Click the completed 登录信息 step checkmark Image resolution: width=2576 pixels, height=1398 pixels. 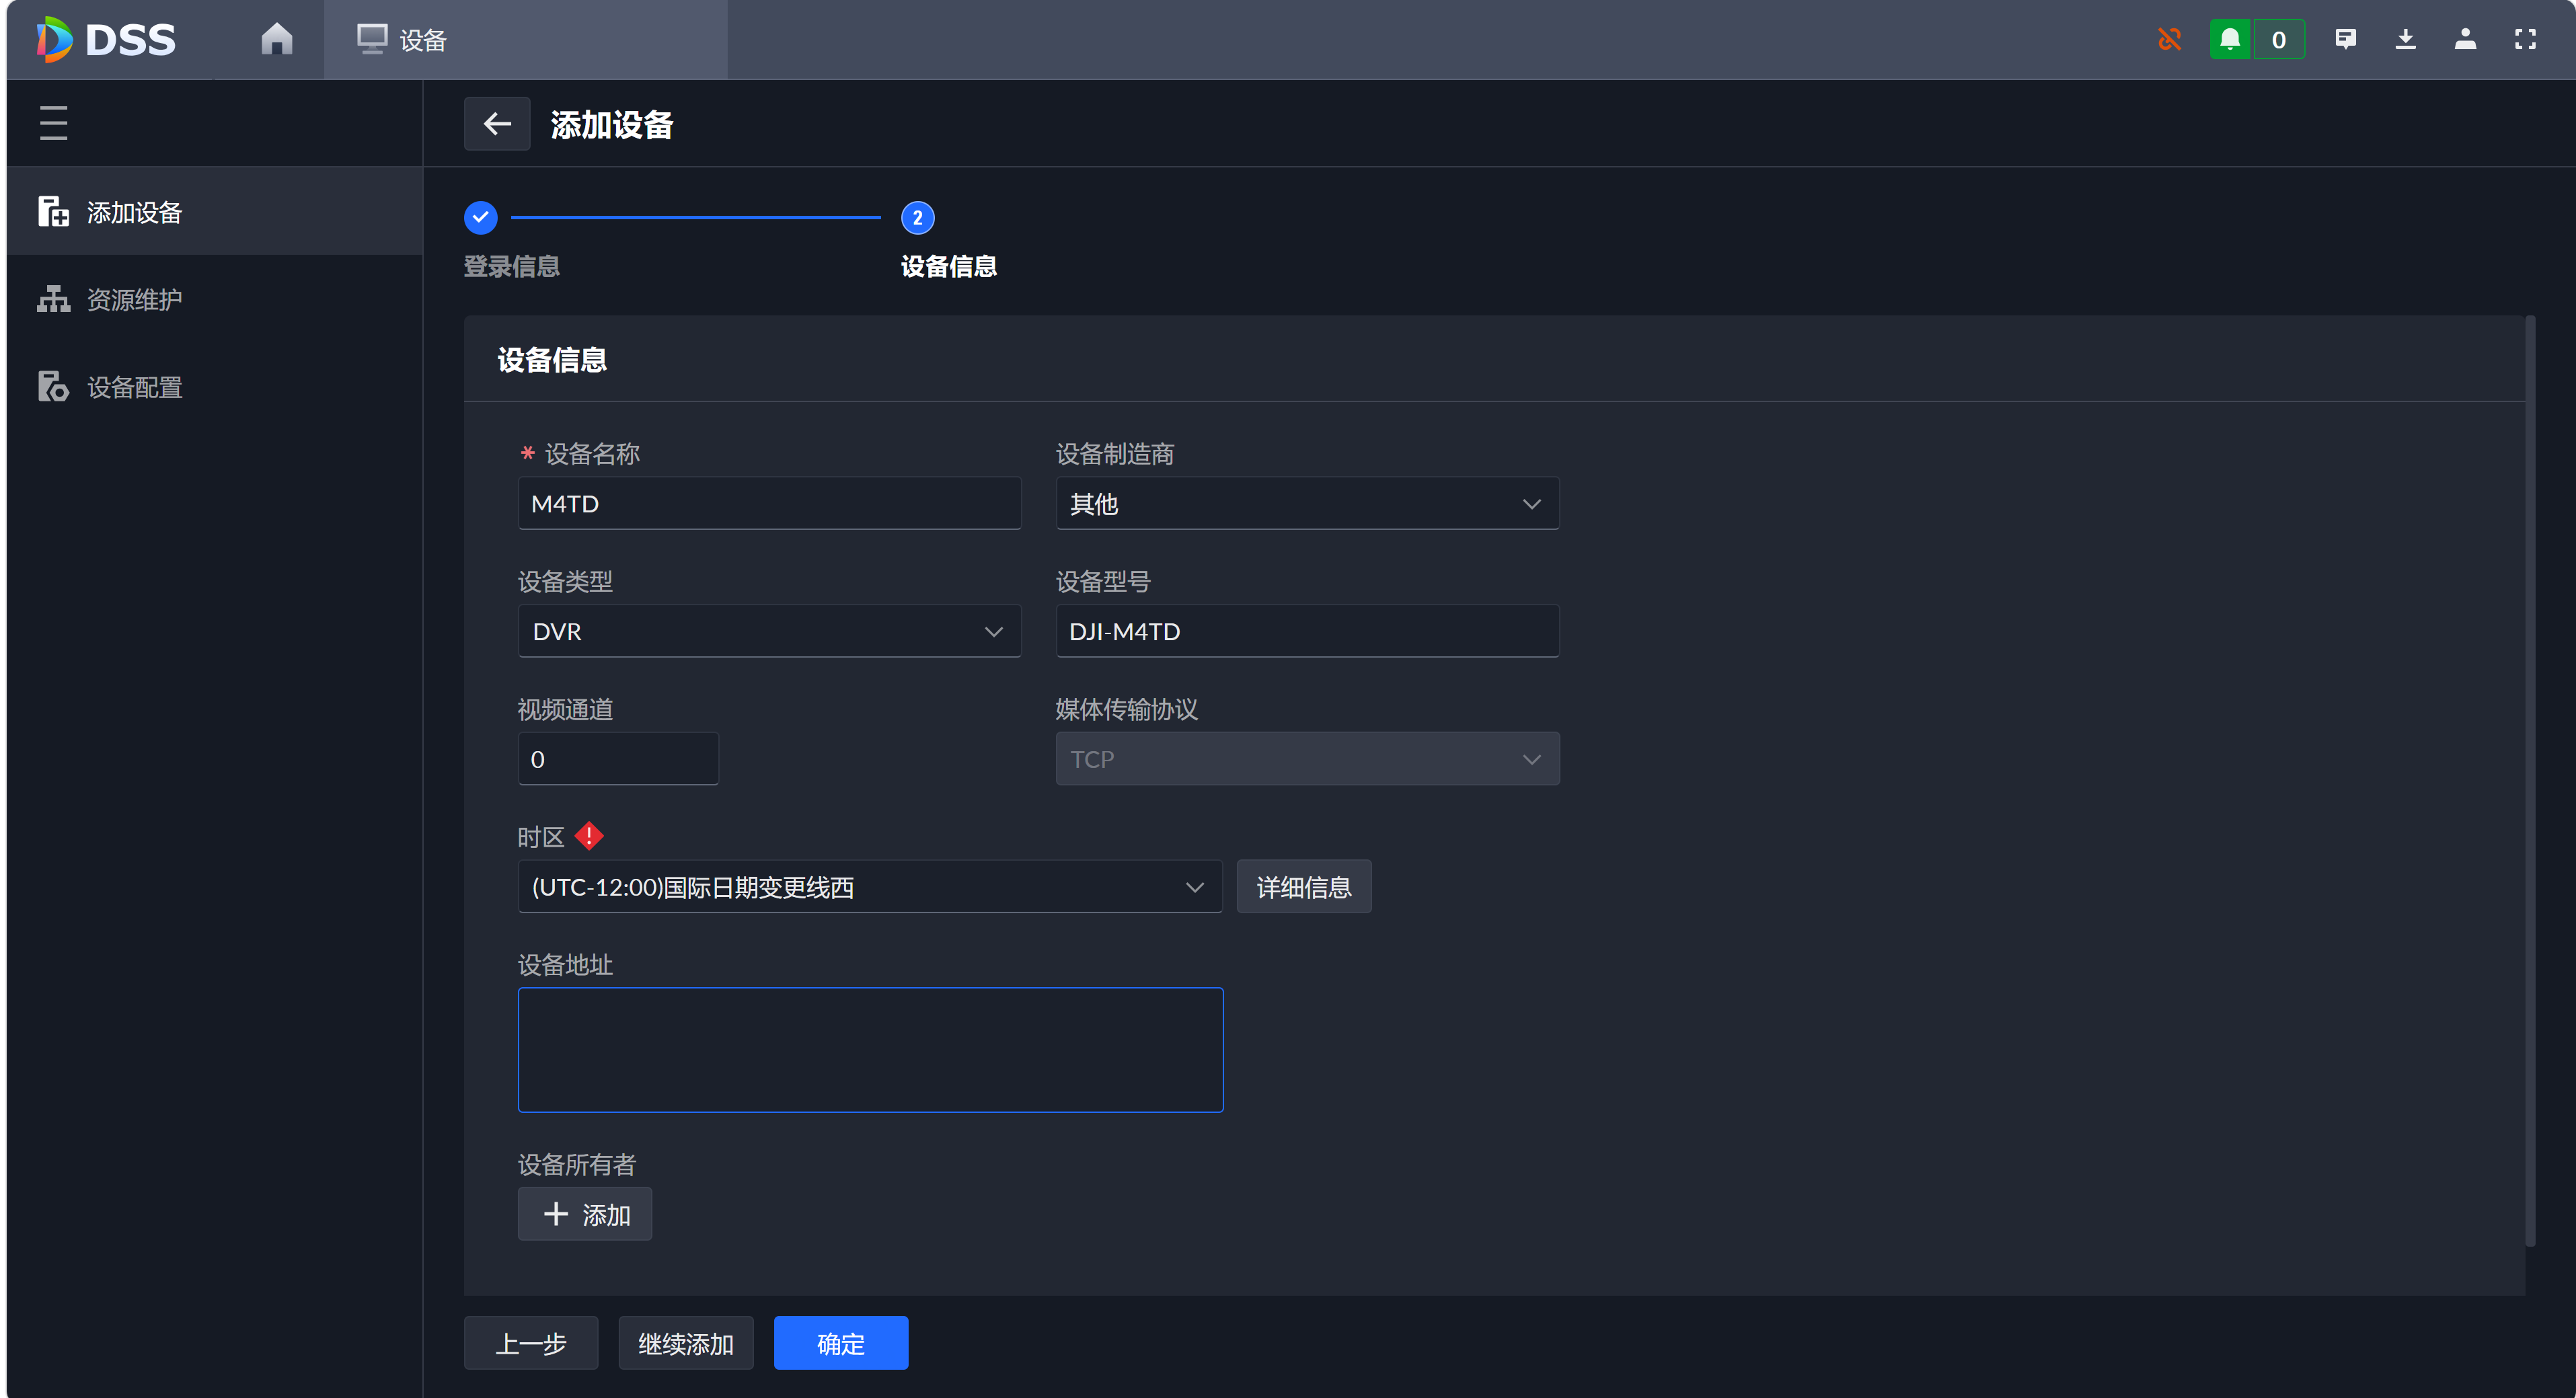click(x=480, y=217)
